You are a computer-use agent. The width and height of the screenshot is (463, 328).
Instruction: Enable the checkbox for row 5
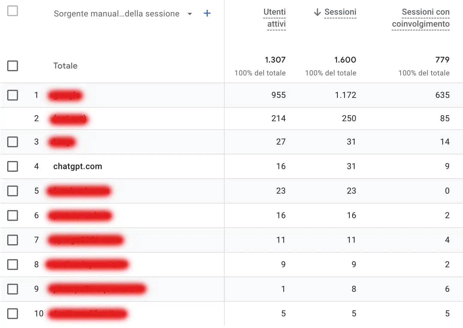(13, 191)
